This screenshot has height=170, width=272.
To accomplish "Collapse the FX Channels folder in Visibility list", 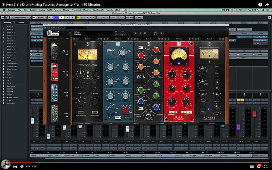I will 7,97.
